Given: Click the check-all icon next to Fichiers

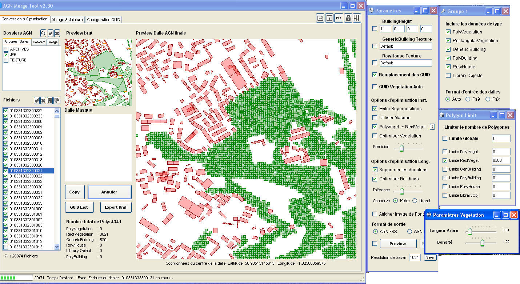Looking at the screenshot, I should (37, 100).
